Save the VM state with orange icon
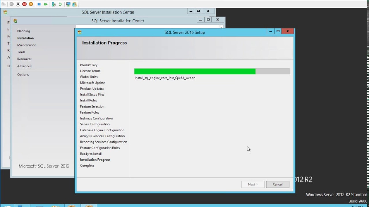The width and height of the screenshot is (369, 207). pos(31,4)
